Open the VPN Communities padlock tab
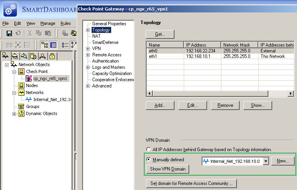297x190 pixels. (52, 56)
